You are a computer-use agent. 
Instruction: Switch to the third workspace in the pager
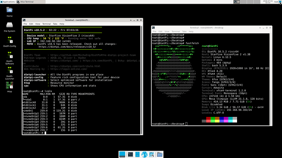[x=250, y=2]
